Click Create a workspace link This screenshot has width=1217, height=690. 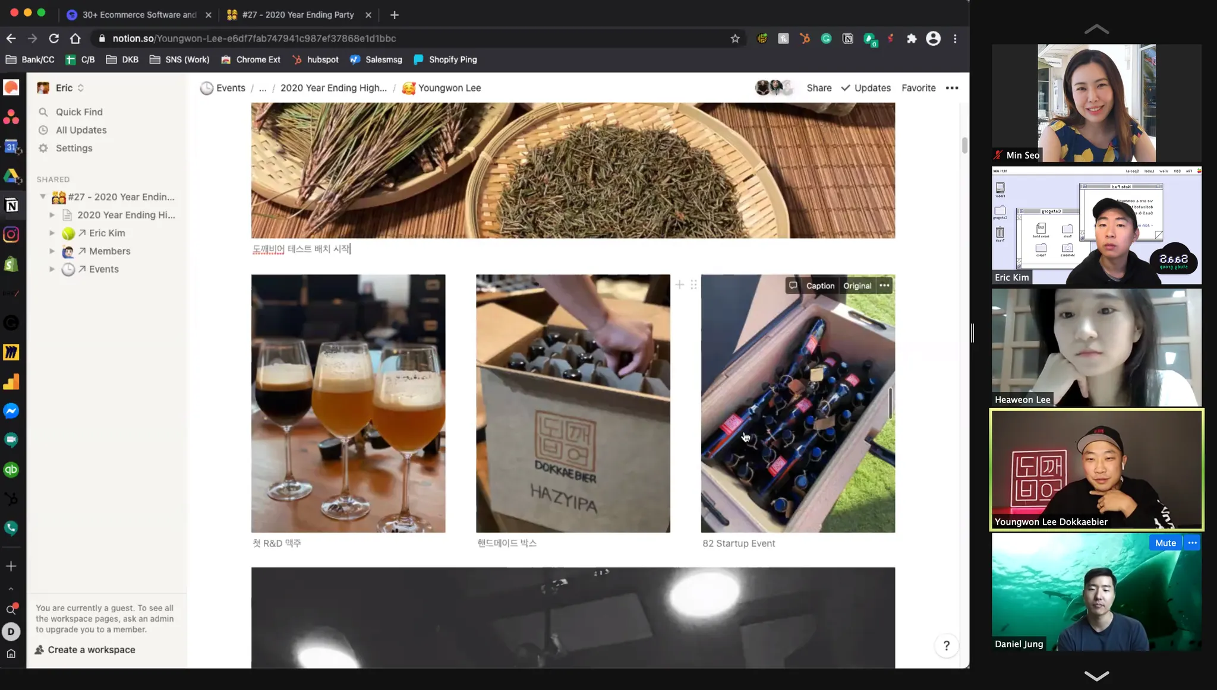point(91,650)
